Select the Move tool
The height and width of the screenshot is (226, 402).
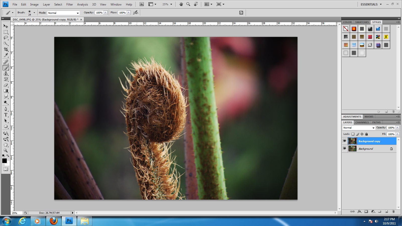(x=6, y=26)
